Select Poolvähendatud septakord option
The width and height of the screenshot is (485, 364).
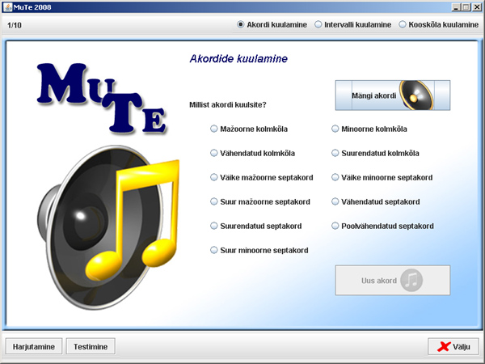pyautogui.click(x=335, y=226)
